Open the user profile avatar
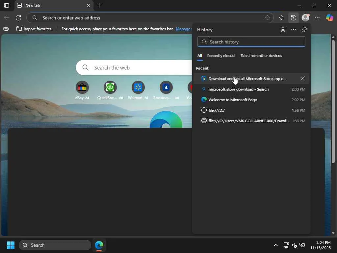 pos(305,18)
